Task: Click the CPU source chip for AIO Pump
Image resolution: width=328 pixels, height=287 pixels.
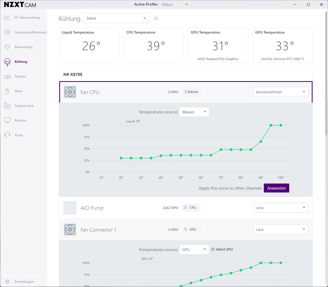Action: pyautogui.click(x=191, y=208)
